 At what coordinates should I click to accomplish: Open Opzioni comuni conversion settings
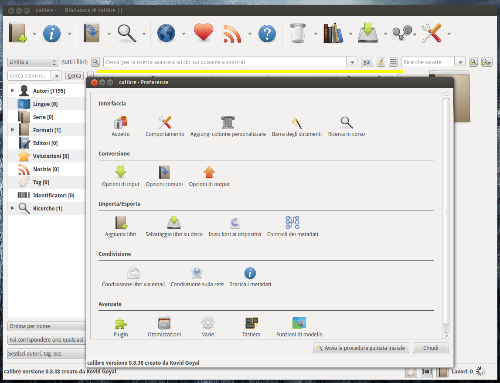164,176
